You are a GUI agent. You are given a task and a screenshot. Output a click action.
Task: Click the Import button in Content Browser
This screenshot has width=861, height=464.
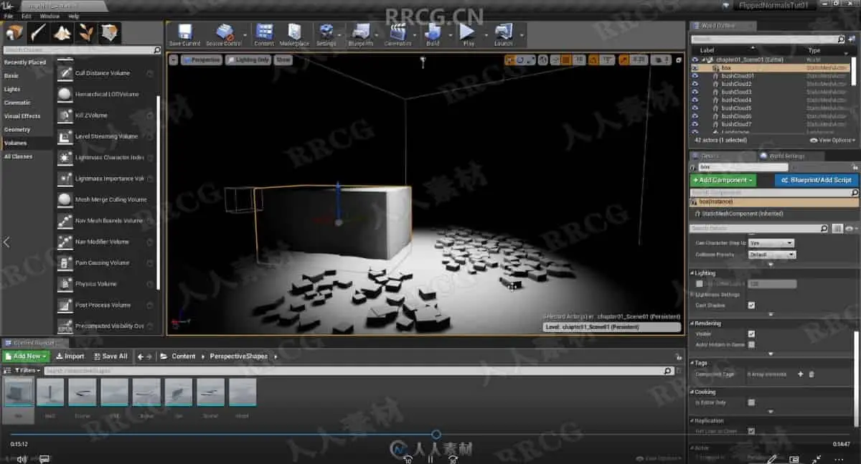click(70, 356)
